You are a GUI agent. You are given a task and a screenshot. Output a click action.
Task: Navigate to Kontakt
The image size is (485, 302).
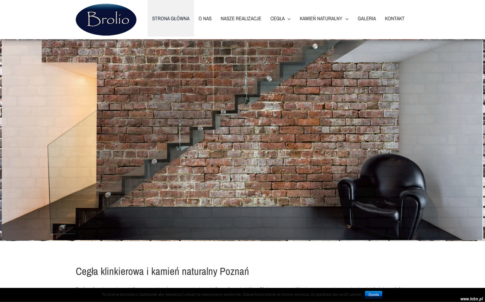click(x=394, y=19)
